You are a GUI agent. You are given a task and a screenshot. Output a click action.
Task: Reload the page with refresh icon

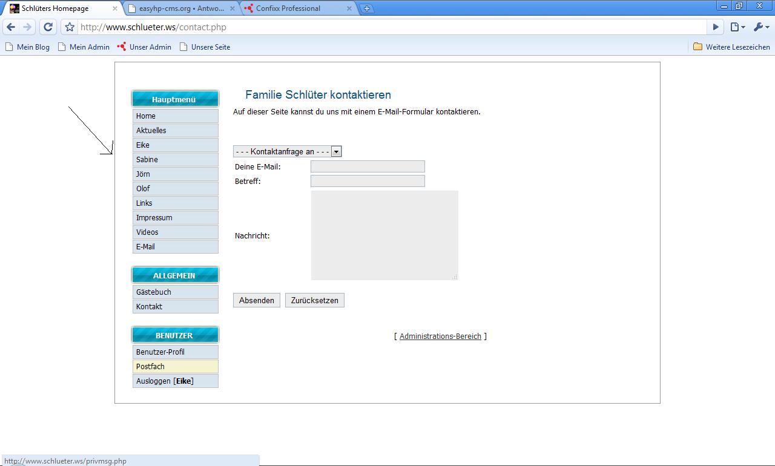point(48,27)
